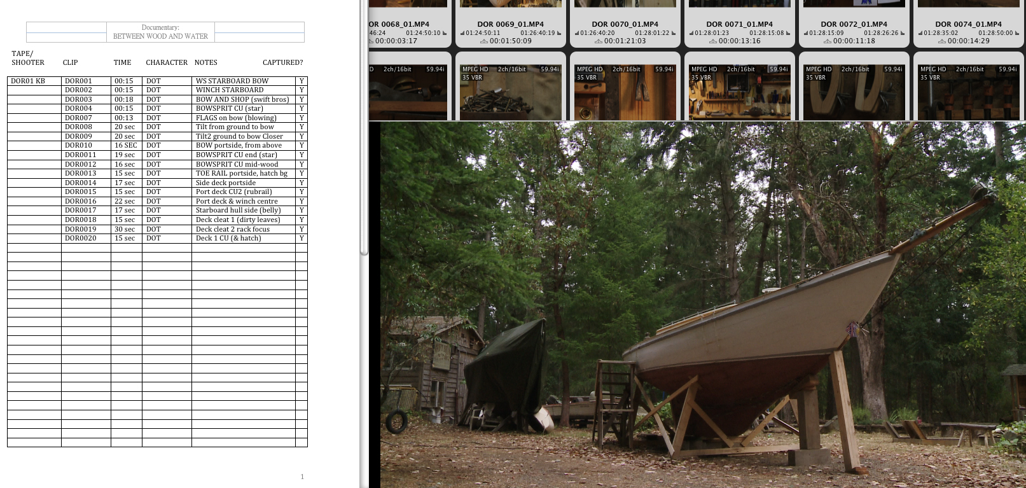Viewport: 1026px width, 488px height.
Task: Click the DOR 0070_01.MP4 clip name
Action: 625,24
